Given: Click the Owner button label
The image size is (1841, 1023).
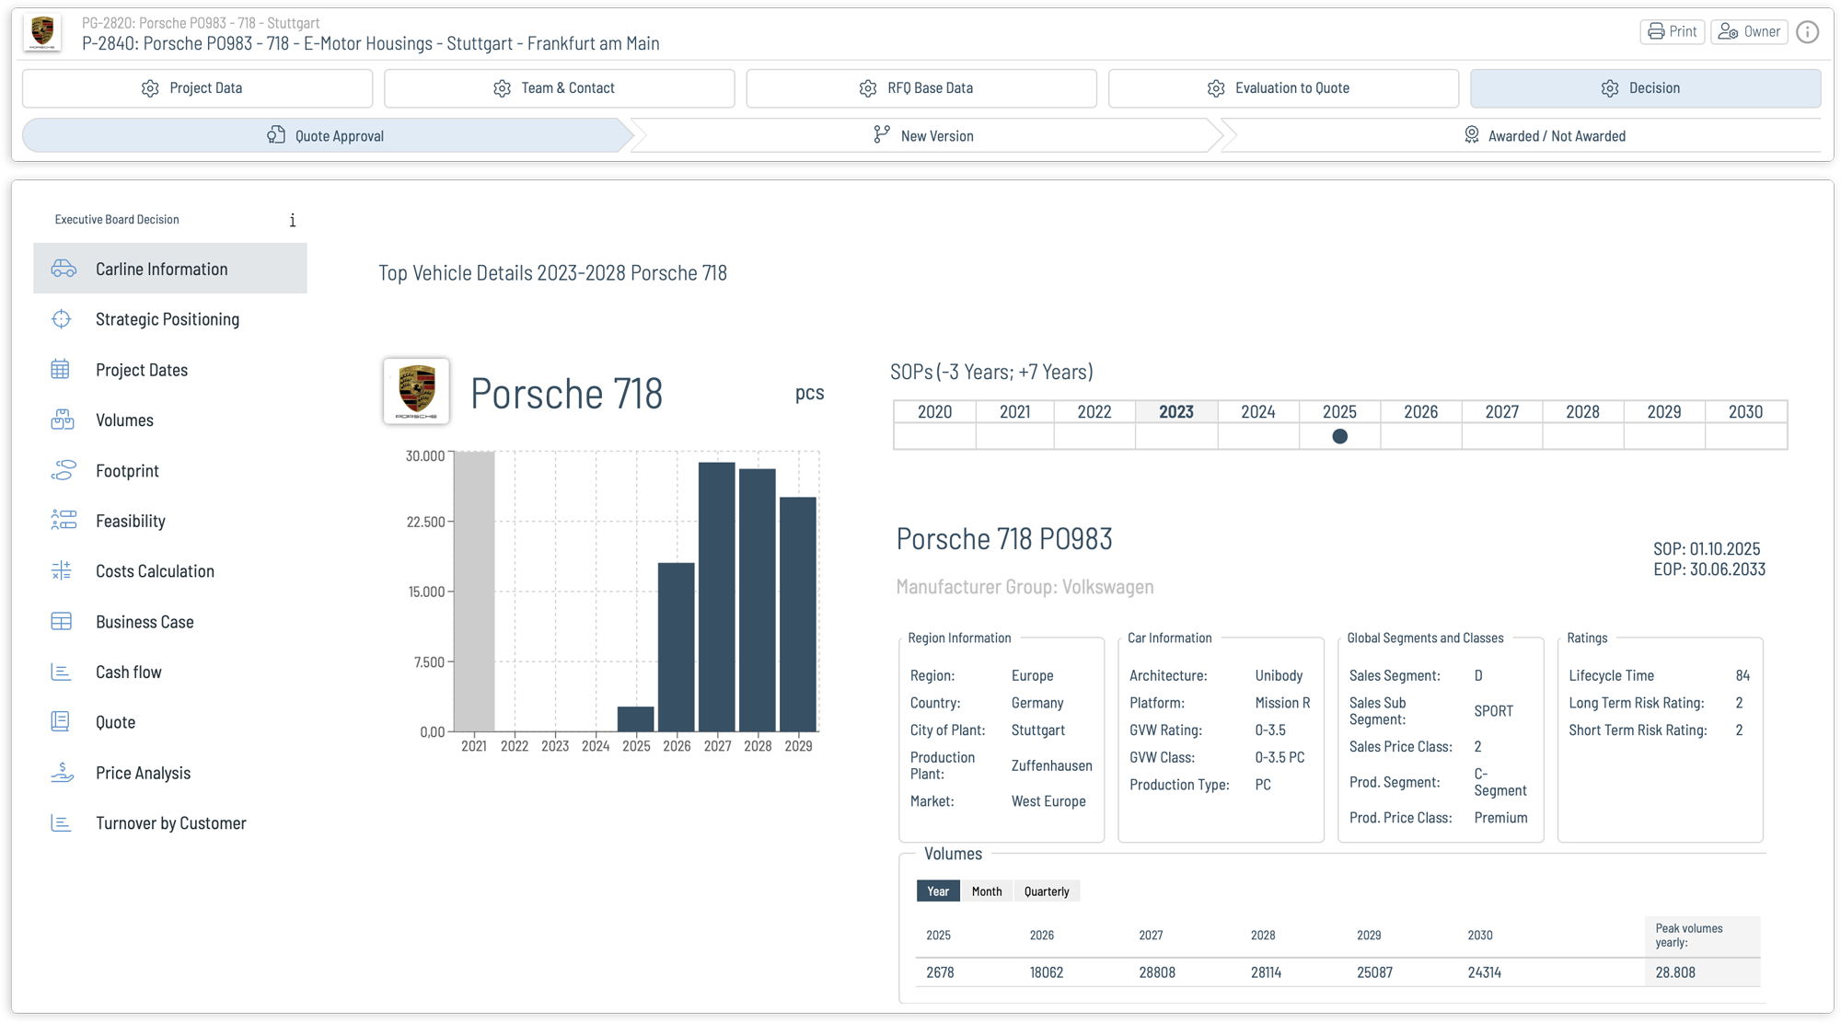Looking at the screenshot, I should click(x=1762, y=31).
